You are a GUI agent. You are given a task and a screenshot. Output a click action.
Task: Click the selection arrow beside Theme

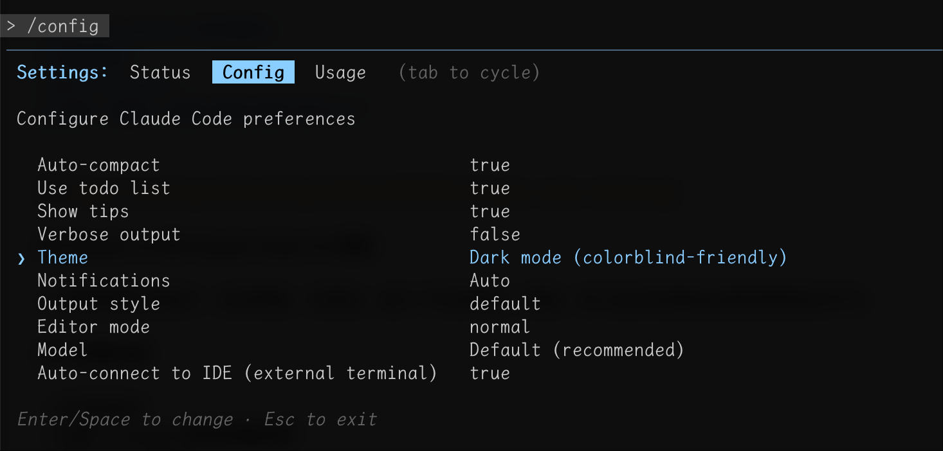coord(22,258)
